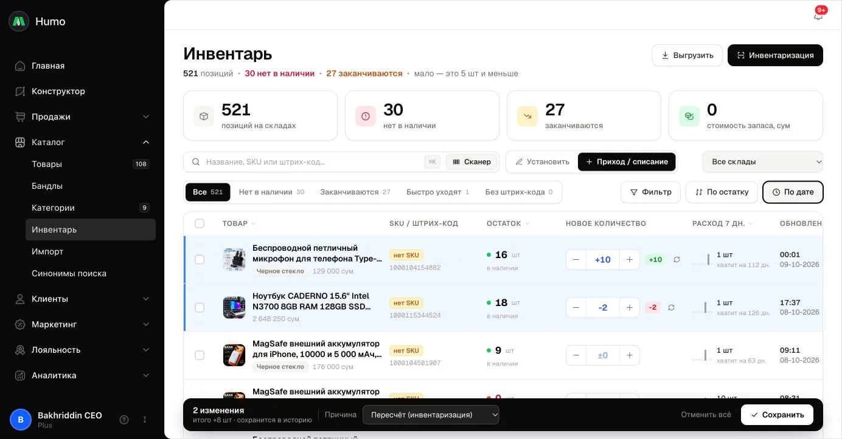Viewport: 842px width, 439px height.
Task: Decrease quantity for MagSafe battery 9 шт
Action: 576,355
